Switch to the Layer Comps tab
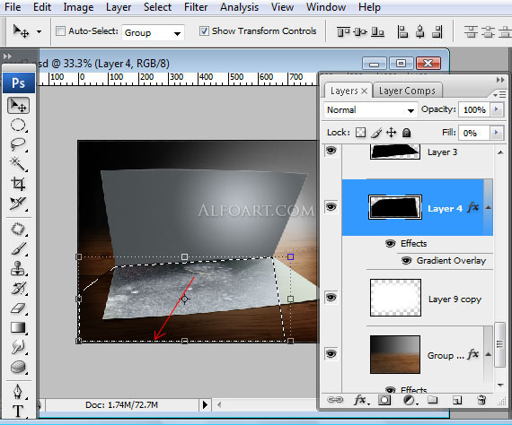Viewport: 512px width, 425px height. tap(407, 91)
